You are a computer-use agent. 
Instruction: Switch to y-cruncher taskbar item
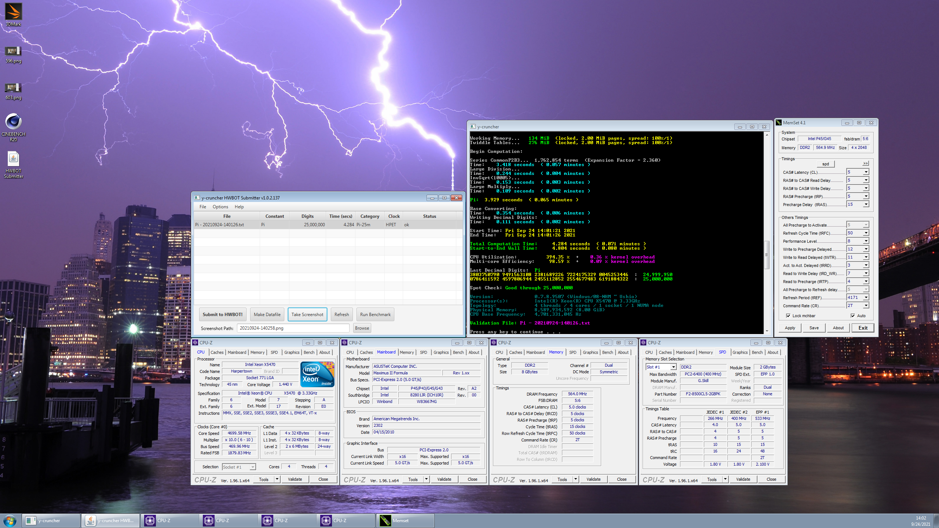51,521
